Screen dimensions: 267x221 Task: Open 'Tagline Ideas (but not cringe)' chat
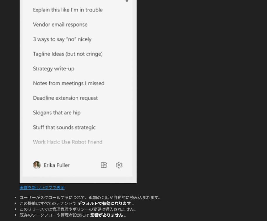pyautogui.click(x=68, y=54)
